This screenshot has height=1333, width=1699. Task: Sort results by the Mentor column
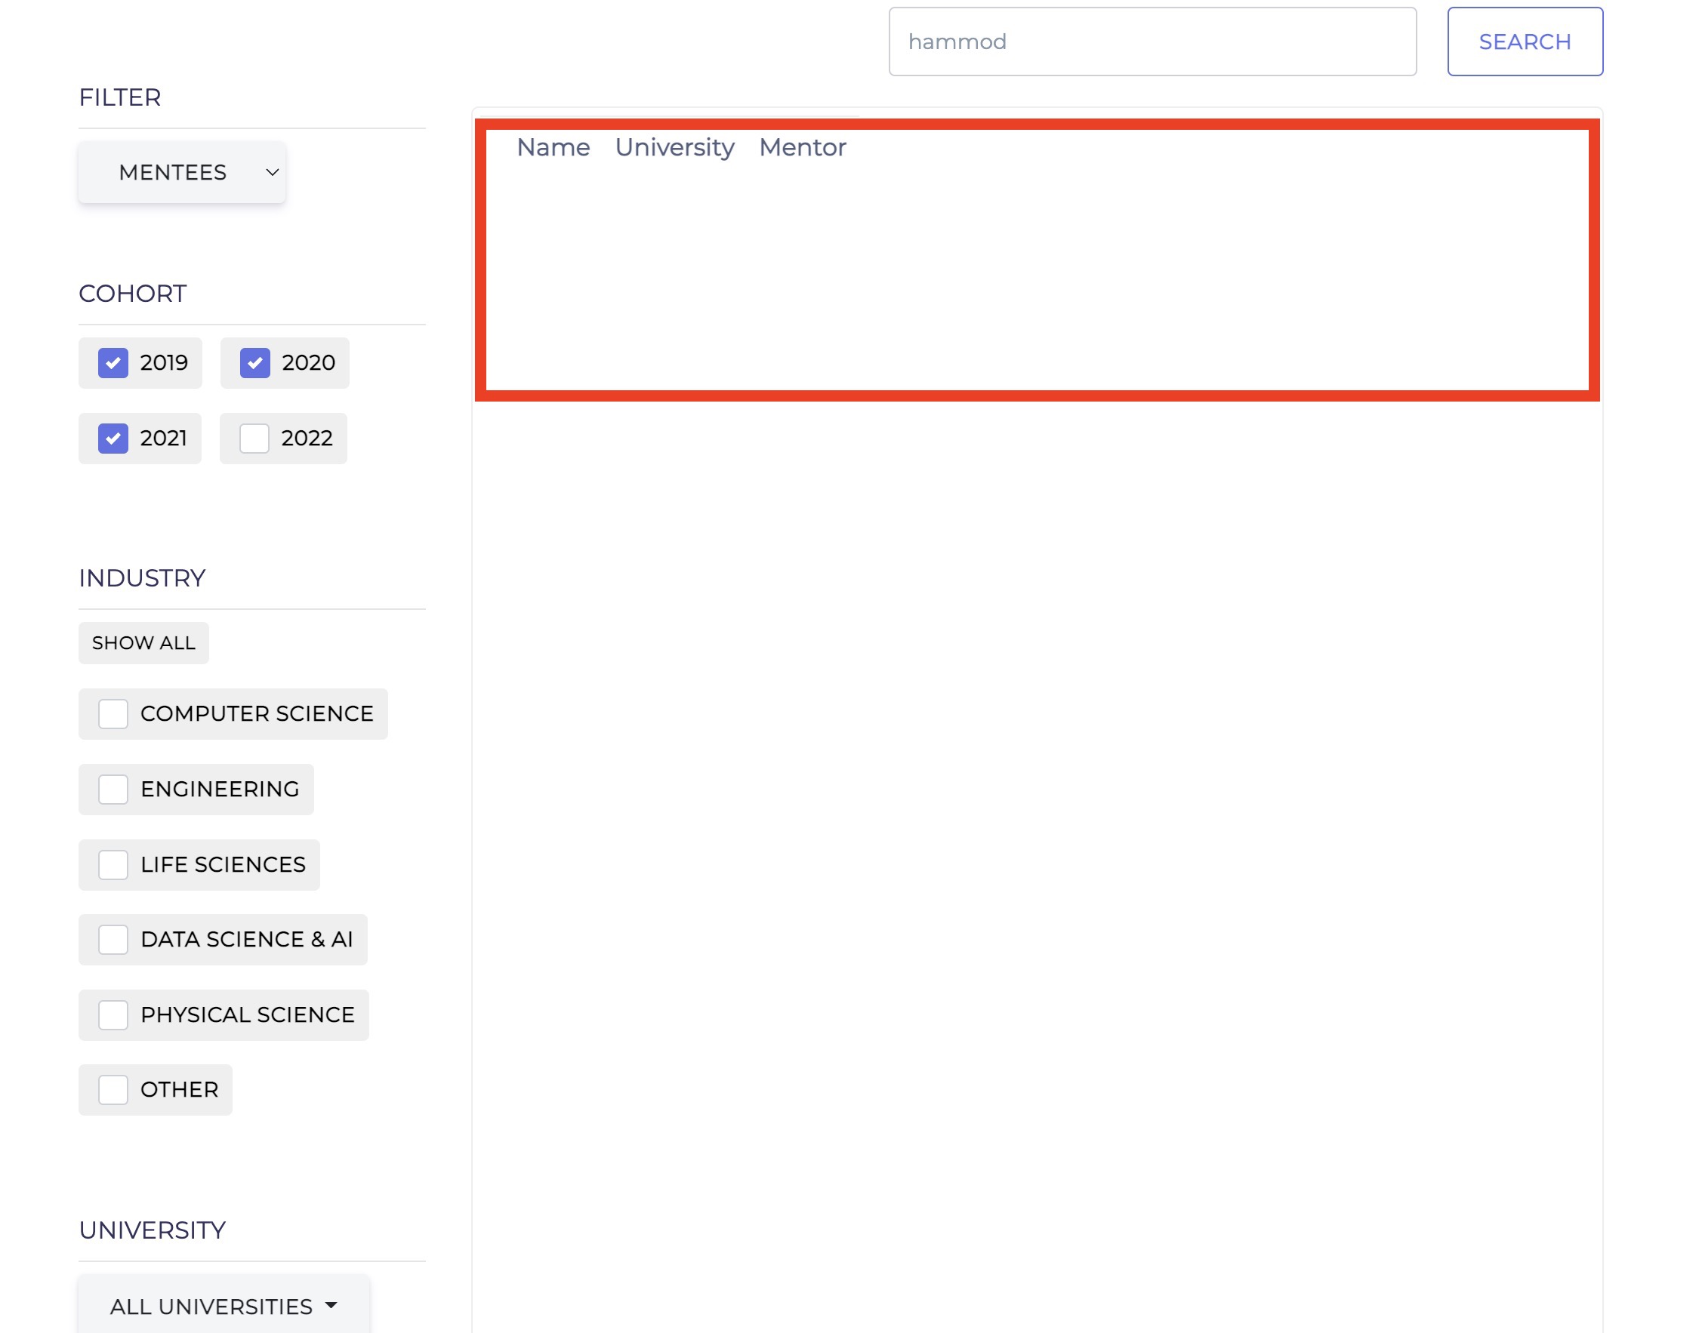point(802,146)
